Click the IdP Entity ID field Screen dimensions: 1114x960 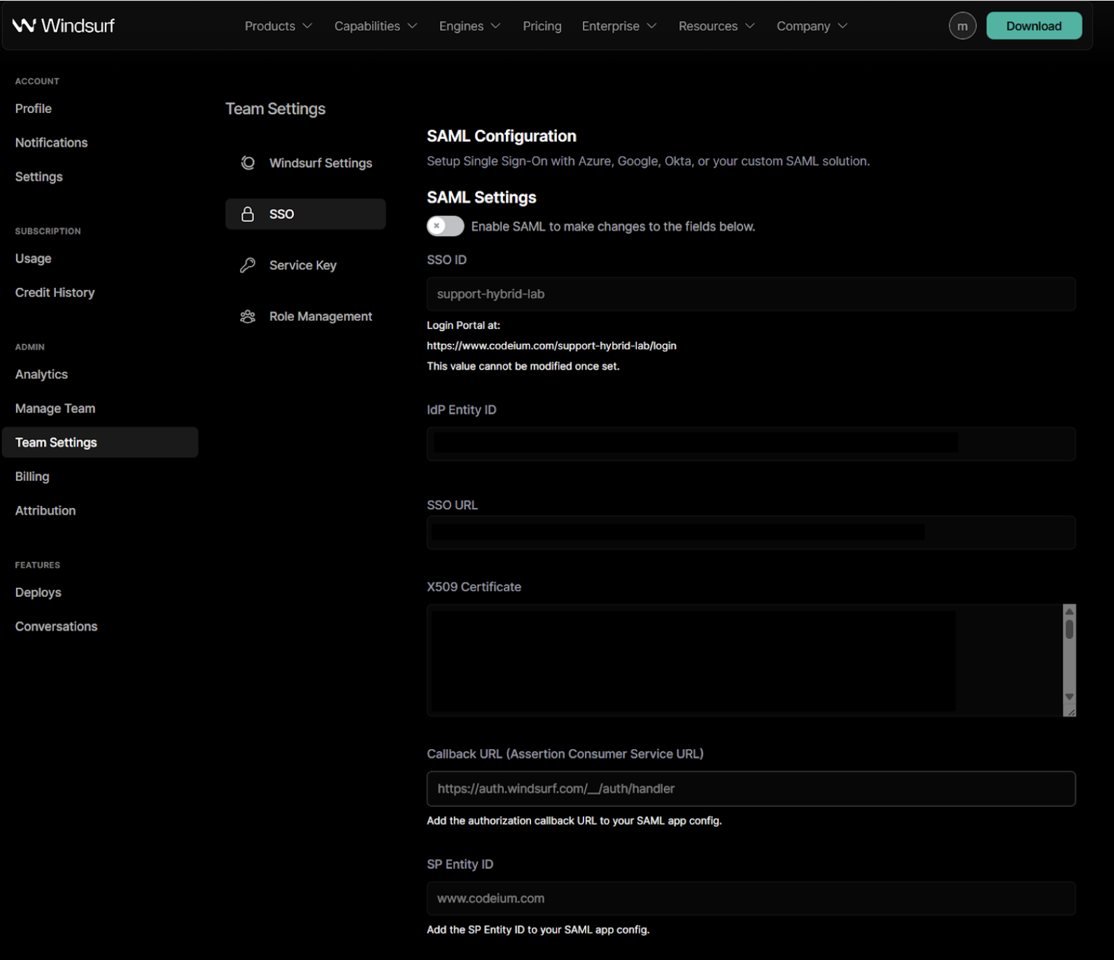[751, 443]
